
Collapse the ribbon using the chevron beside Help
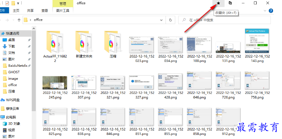265,11
